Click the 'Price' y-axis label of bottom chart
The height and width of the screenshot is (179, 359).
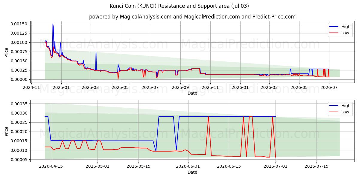pos(7,131)
